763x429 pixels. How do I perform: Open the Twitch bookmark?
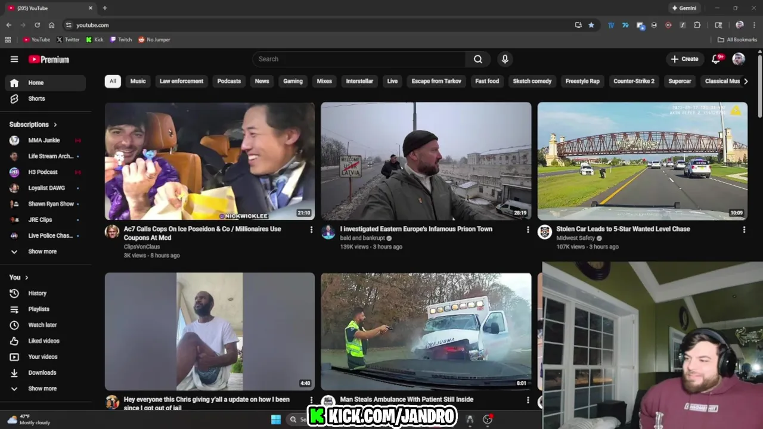tap(121, 40)
